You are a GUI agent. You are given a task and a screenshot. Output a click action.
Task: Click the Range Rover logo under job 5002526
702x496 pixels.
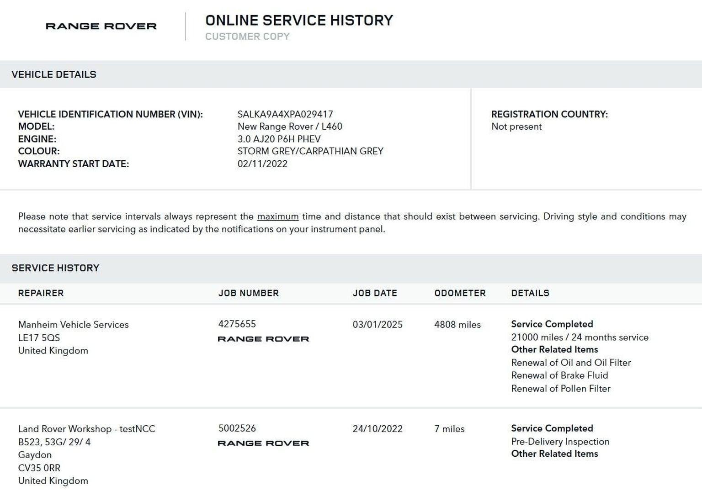tap(263, 443)
